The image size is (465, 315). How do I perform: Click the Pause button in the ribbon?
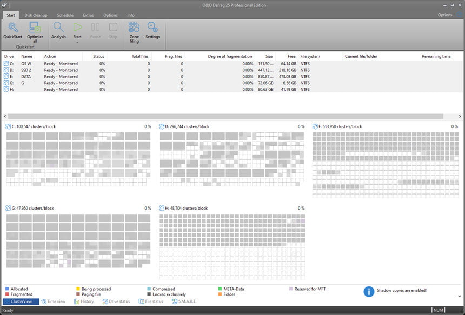click(x=95, y=30)
